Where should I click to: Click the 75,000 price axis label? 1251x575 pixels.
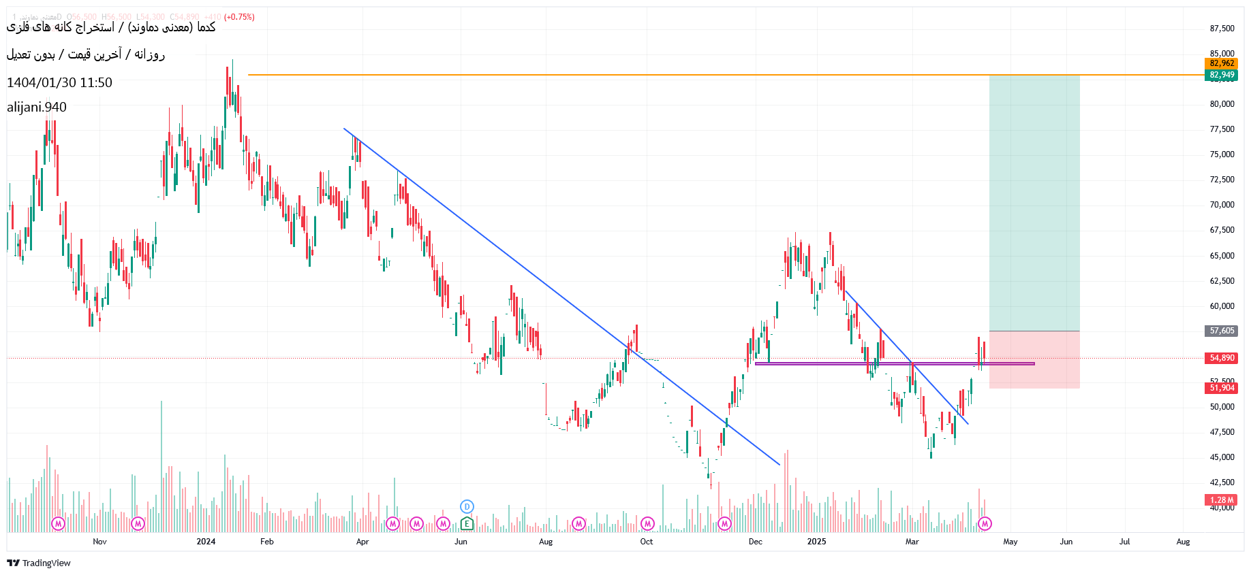pyautogui.click(x=1222, y=154)
